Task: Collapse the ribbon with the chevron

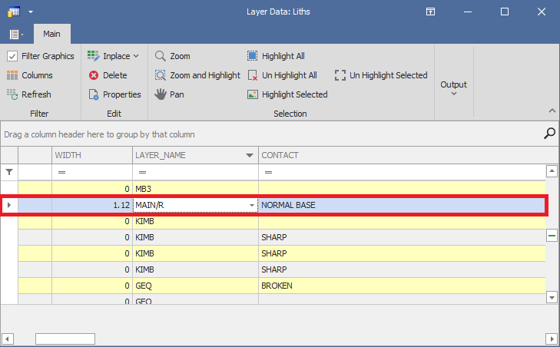Action: coord(551,111)
